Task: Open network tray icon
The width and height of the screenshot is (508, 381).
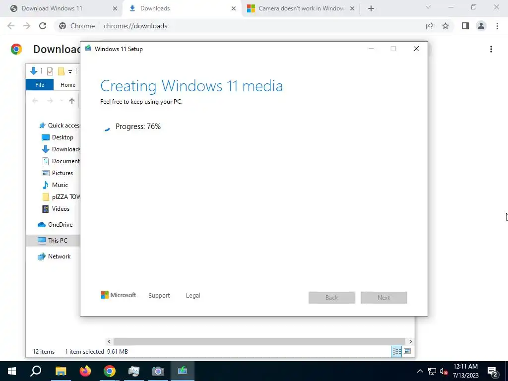Action: pos(432,371)
